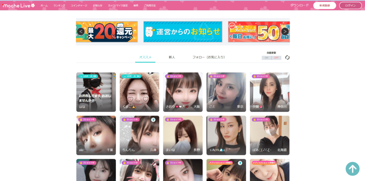Image resolution: width=365 pixels, height=181 pixels.
Task: Click the beginner mark on りんりん's card
Action: (153, 120)
